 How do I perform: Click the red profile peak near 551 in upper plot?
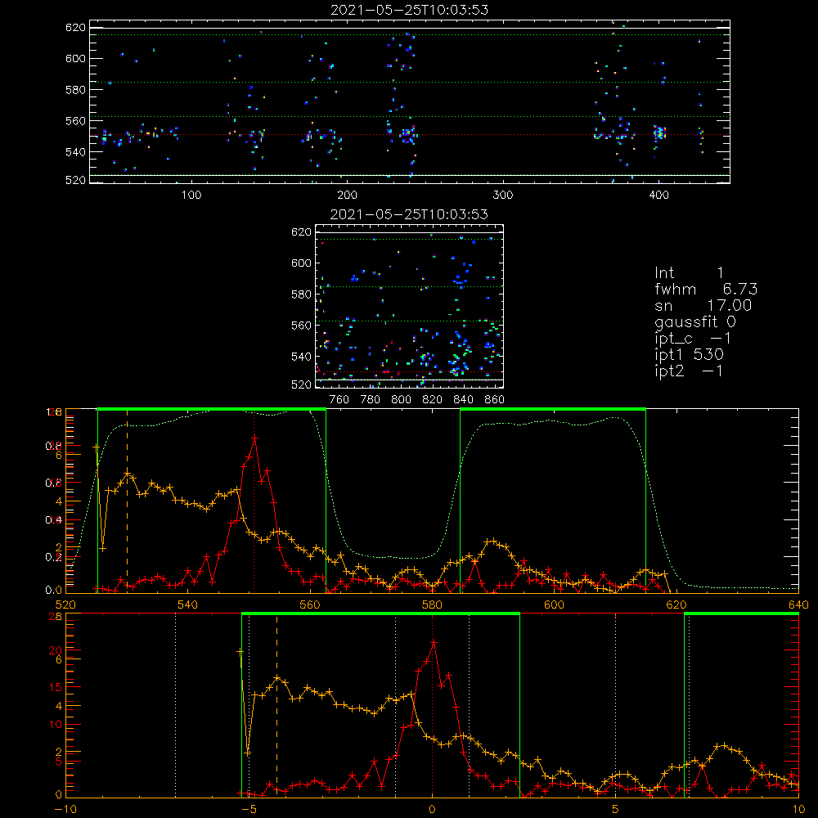click(x=254, y=438)
